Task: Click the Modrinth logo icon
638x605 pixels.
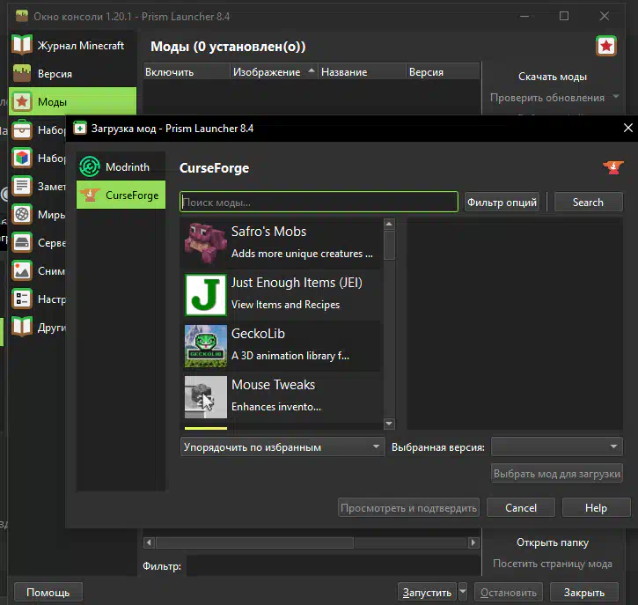Action: coord(90,166)
